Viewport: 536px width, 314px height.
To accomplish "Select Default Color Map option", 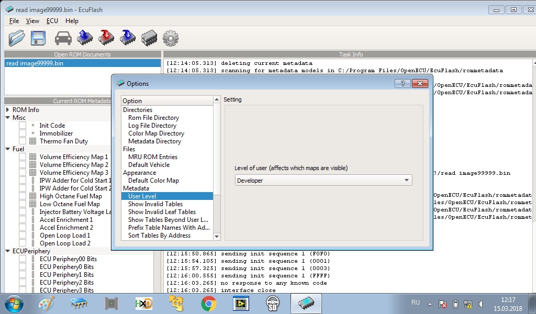I will 153,181.
